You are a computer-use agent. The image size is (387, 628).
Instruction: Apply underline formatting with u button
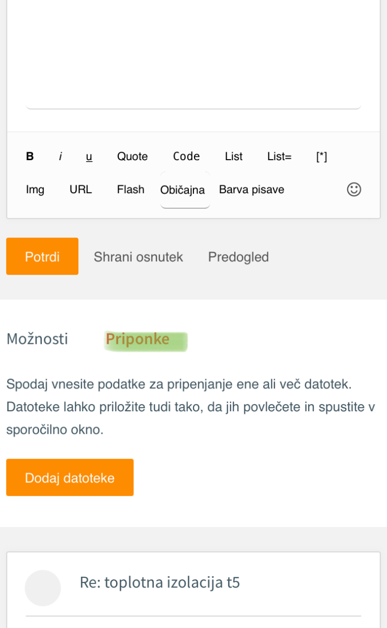click(89, 156)
